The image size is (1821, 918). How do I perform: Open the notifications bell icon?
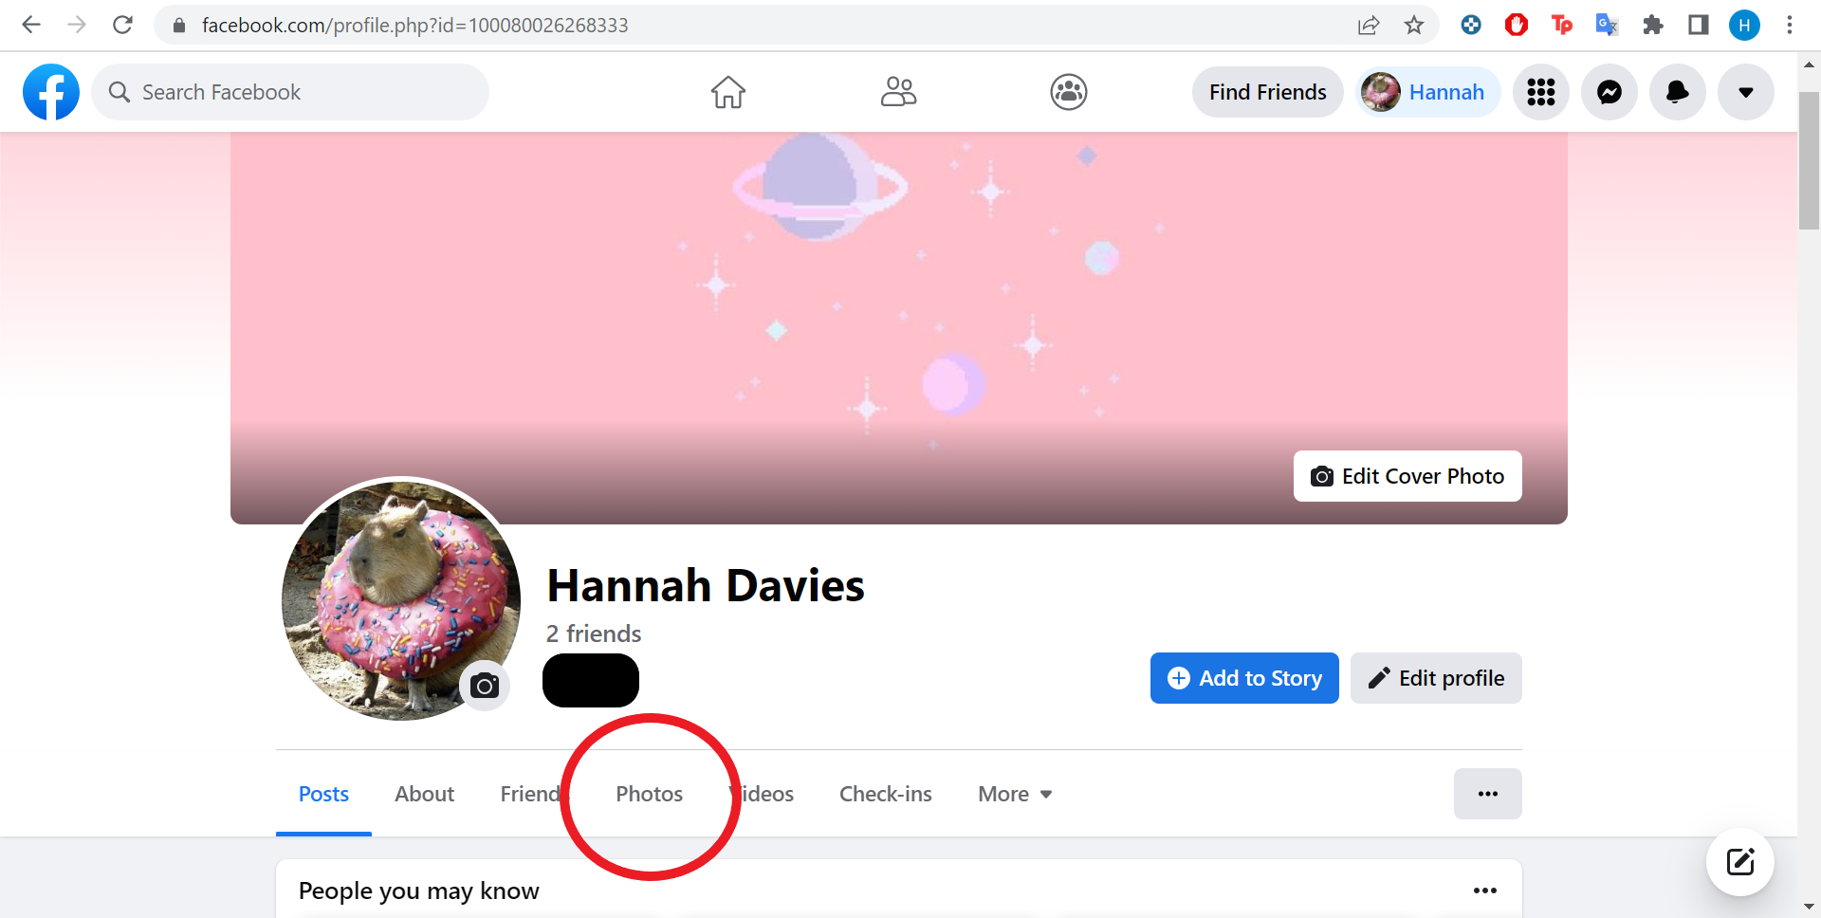tap(1678, 92)
